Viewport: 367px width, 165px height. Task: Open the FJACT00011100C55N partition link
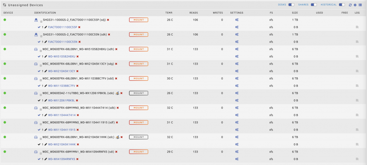coord(63,42)
